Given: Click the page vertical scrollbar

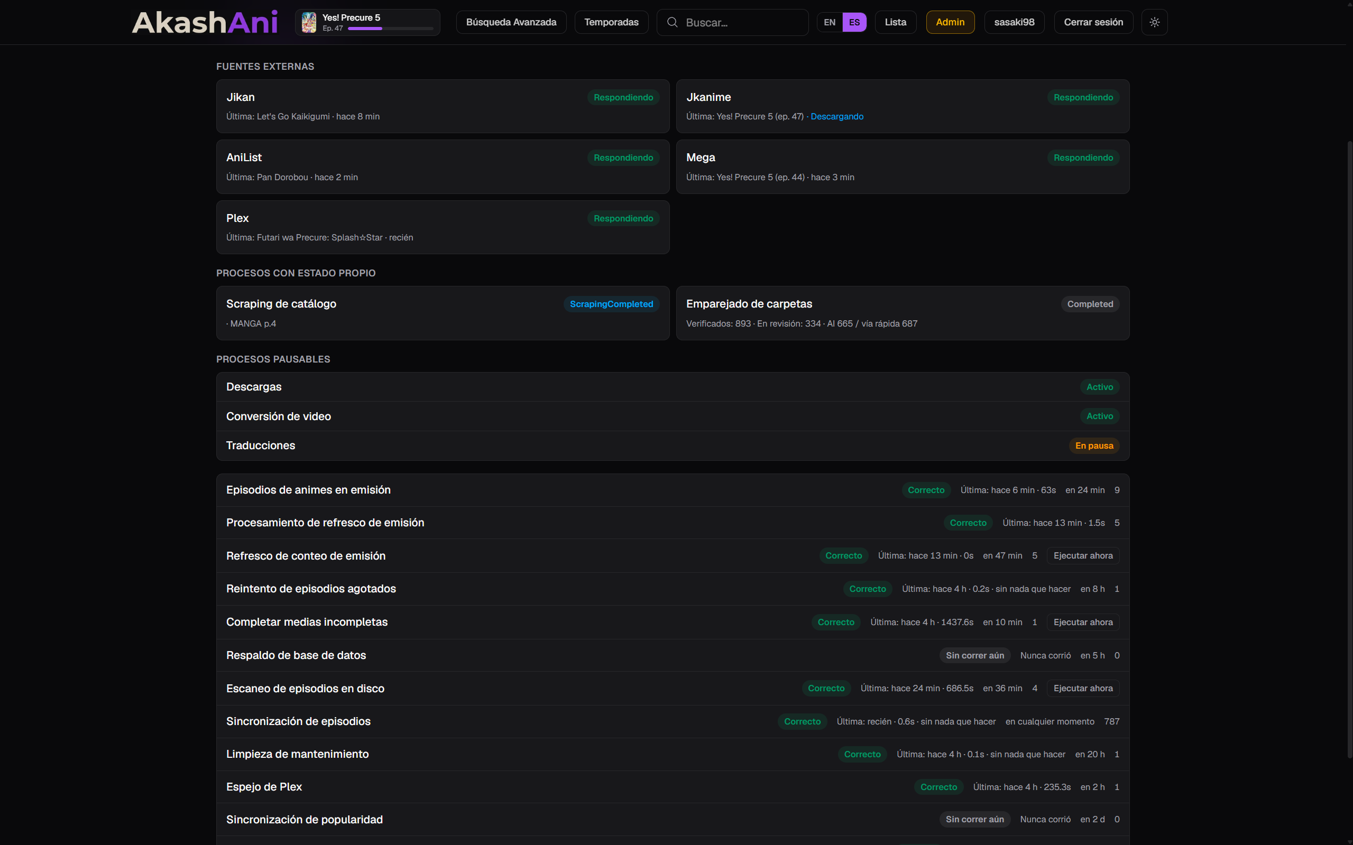Looking at the screenshot, I should tap(1349, 450).
